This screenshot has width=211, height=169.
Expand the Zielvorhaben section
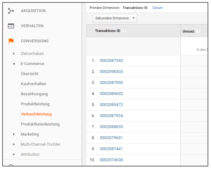[14, 54]
